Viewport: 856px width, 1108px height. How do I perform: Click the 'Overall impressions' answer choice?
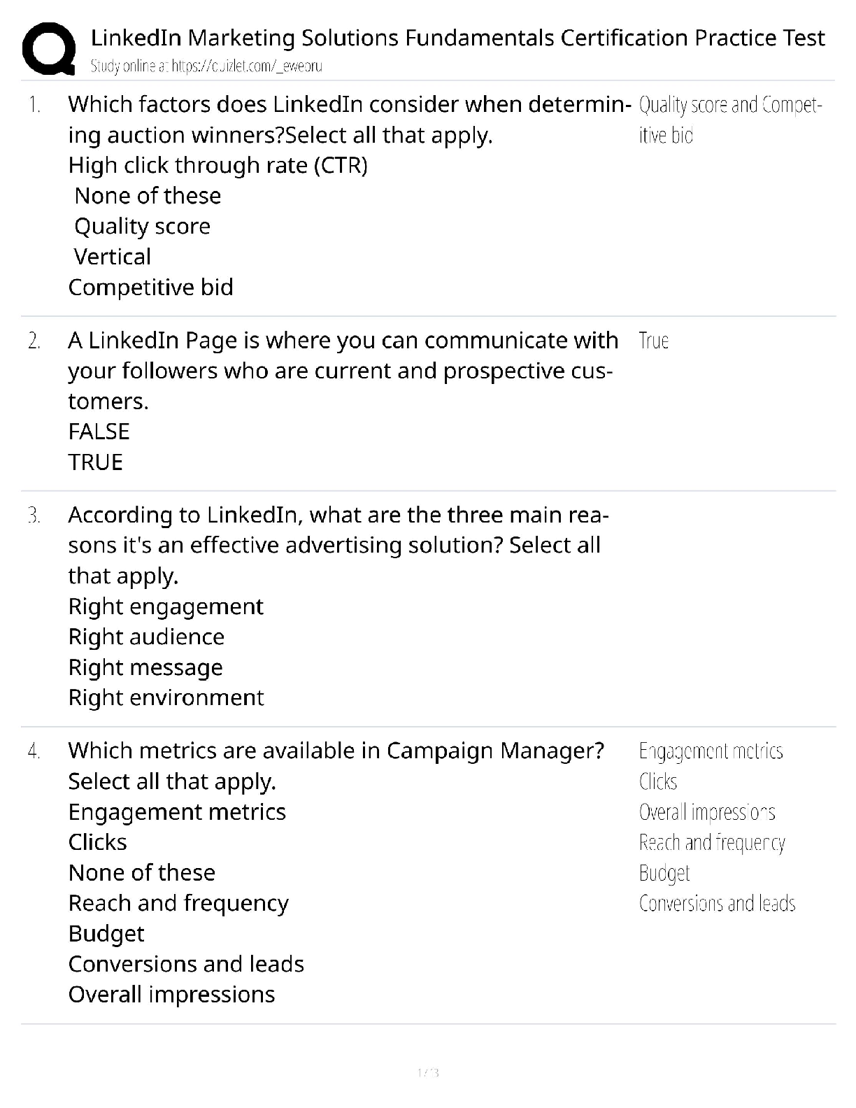171,994
